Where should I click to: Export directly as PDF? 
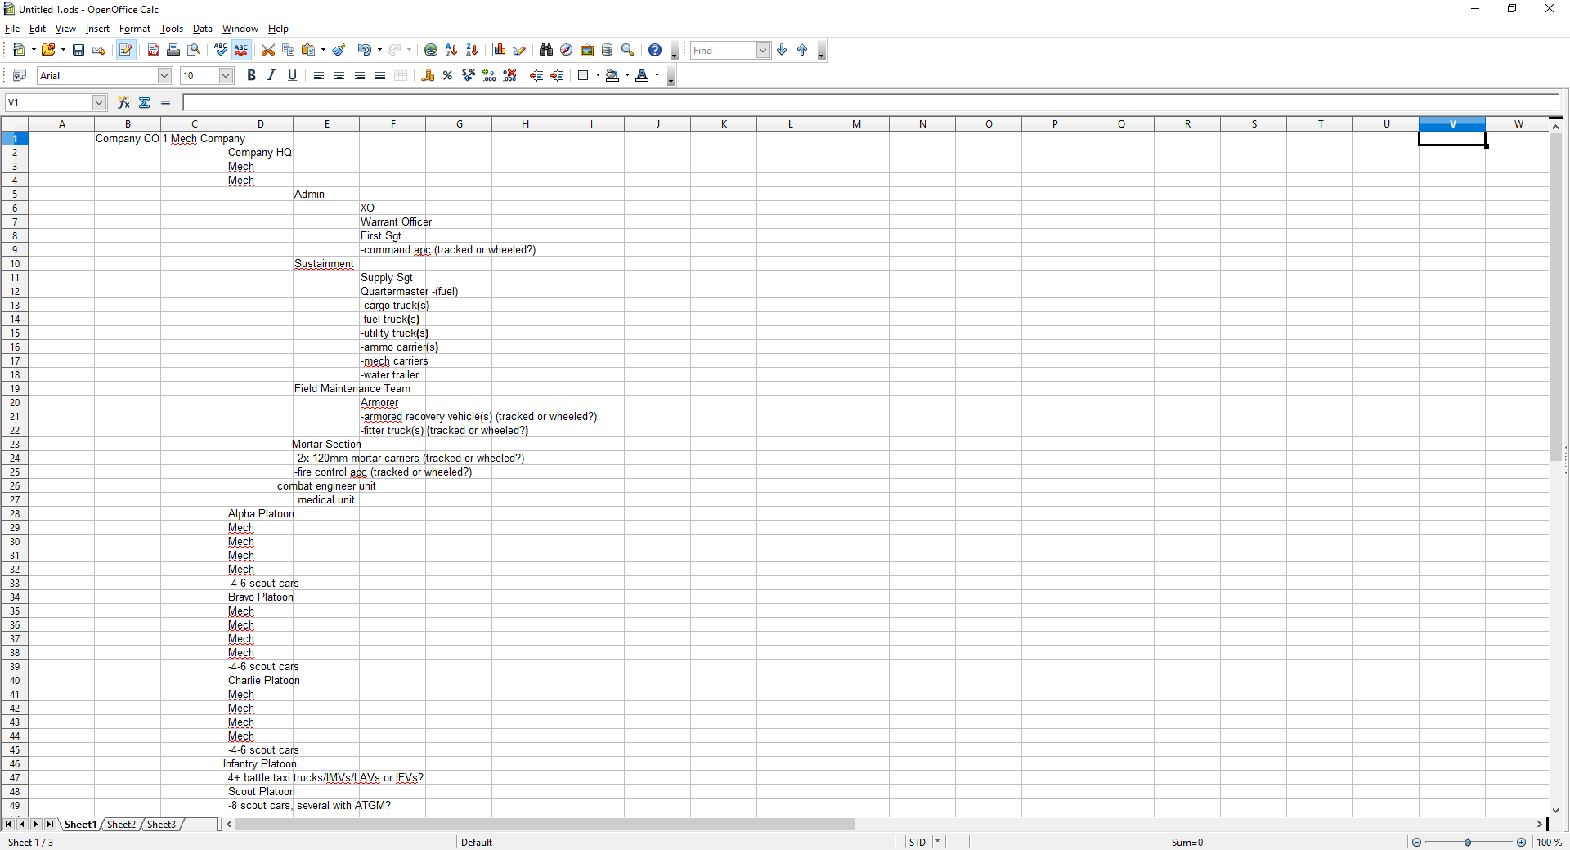[153, 50]
